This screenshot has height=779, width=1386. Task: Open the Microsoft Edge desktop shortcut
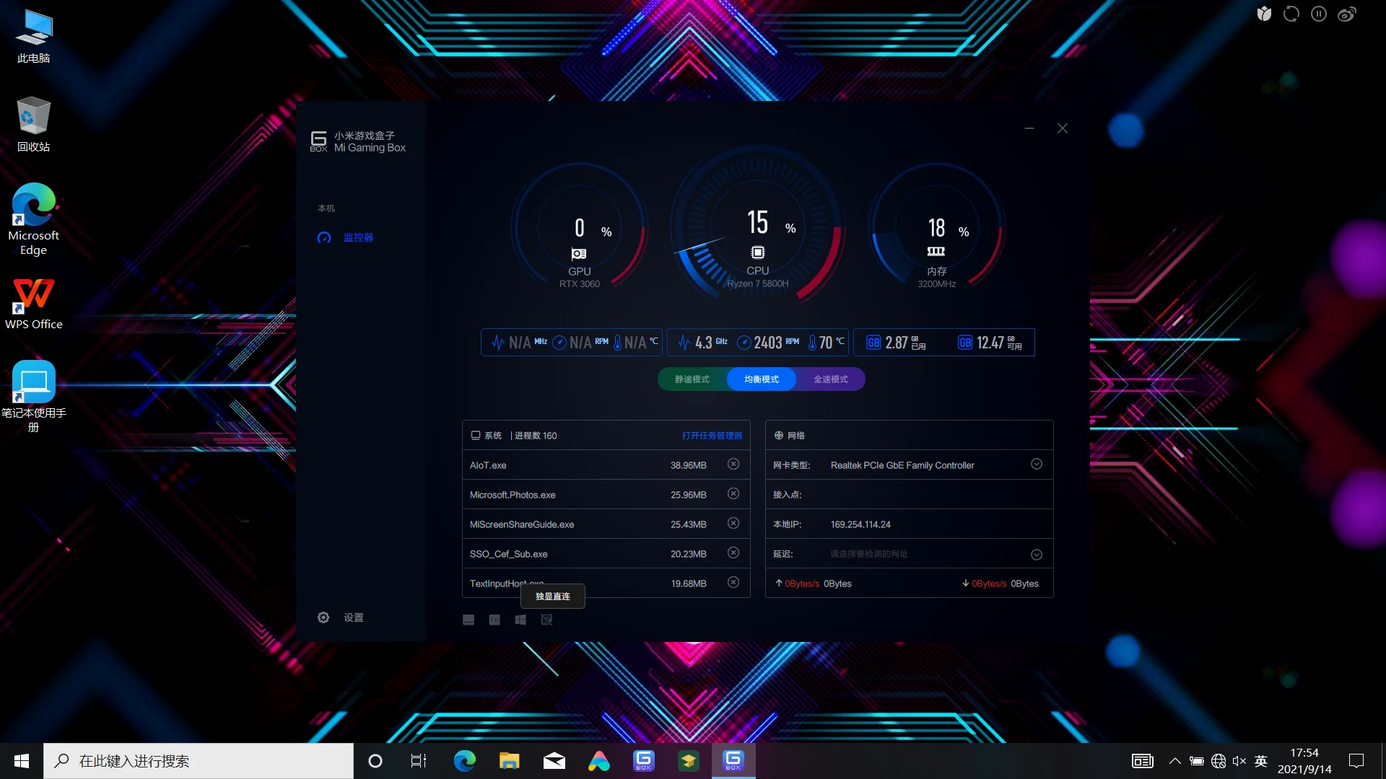pyautogui.click(x=34, y=219)
